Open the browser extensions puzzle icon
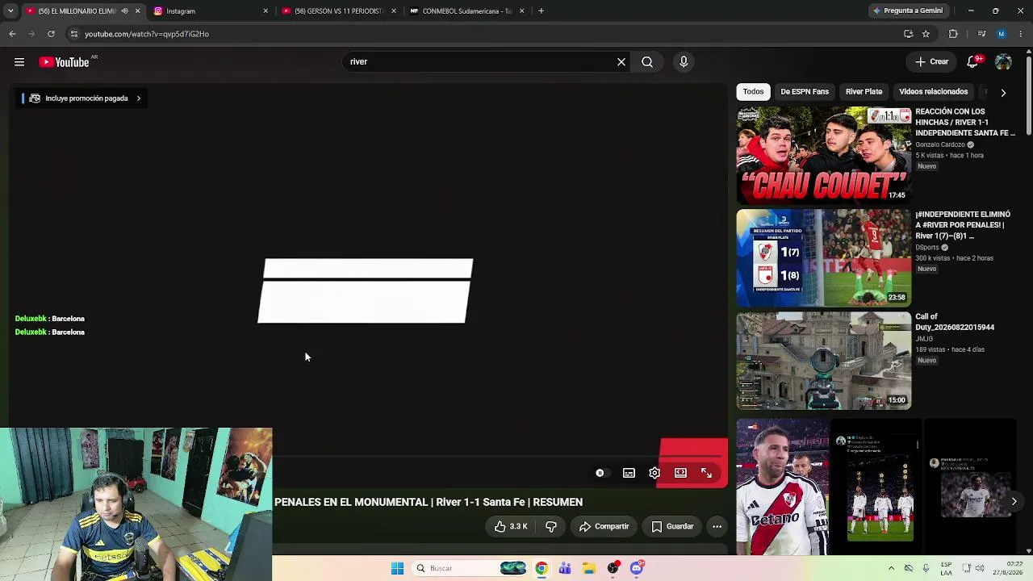 (x=953, y=34)
